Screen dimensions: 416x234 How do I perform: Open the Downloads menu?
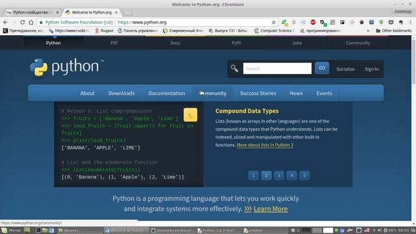coord(122,93)
